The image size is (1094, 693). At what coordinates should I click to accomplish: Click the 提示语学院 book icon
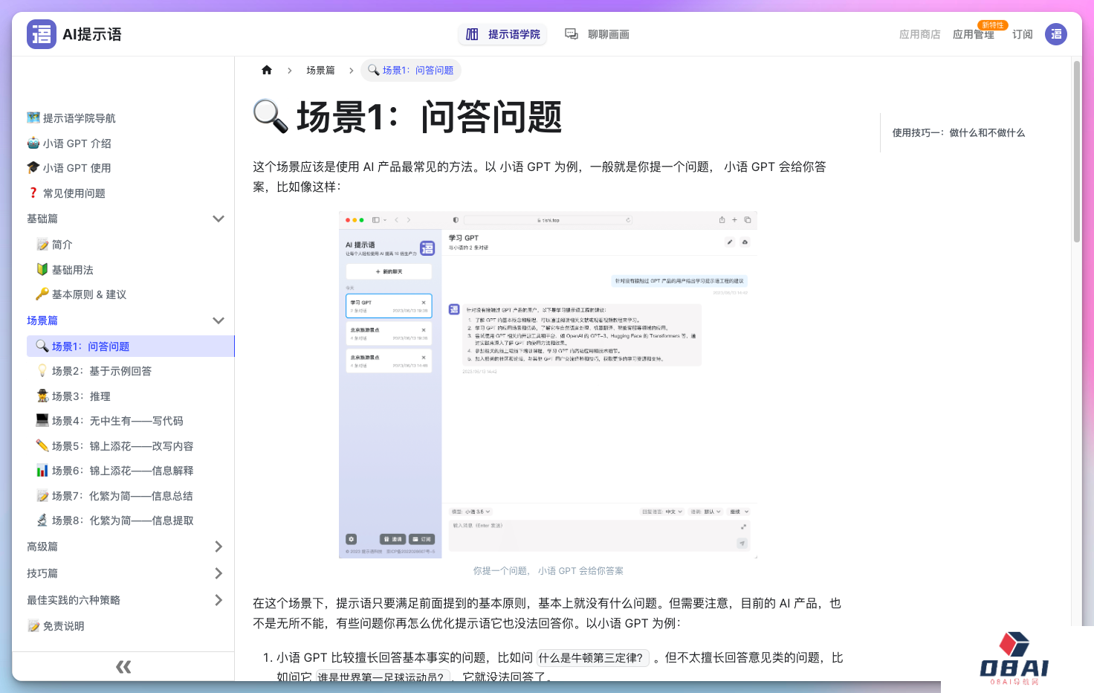472,34
